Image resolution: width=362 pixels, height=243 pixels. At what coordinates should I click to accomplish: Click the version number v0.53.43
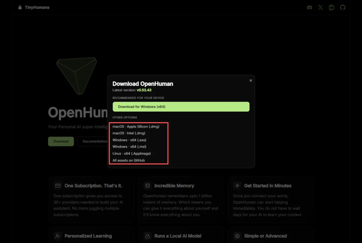144,90
